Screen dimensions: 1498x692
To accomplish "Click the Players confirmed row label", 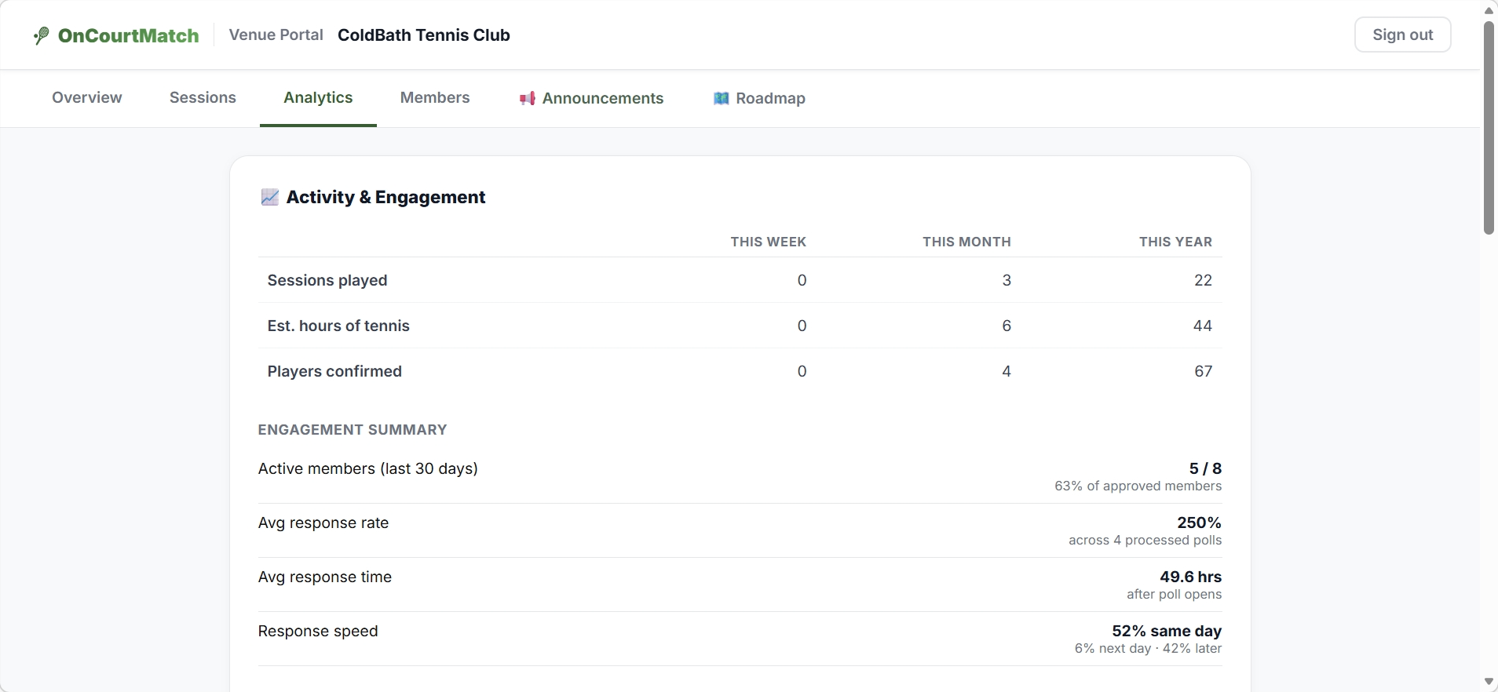I will pyautogui.click(x=334, y=371).
